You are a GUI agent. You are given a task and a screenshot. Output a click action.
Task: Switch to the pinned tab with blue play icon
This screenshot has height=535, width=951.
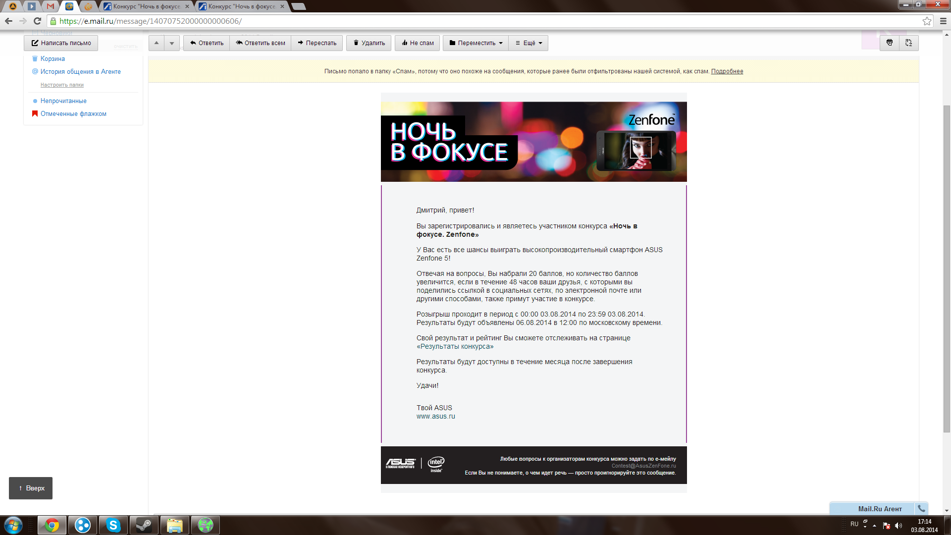32,6
